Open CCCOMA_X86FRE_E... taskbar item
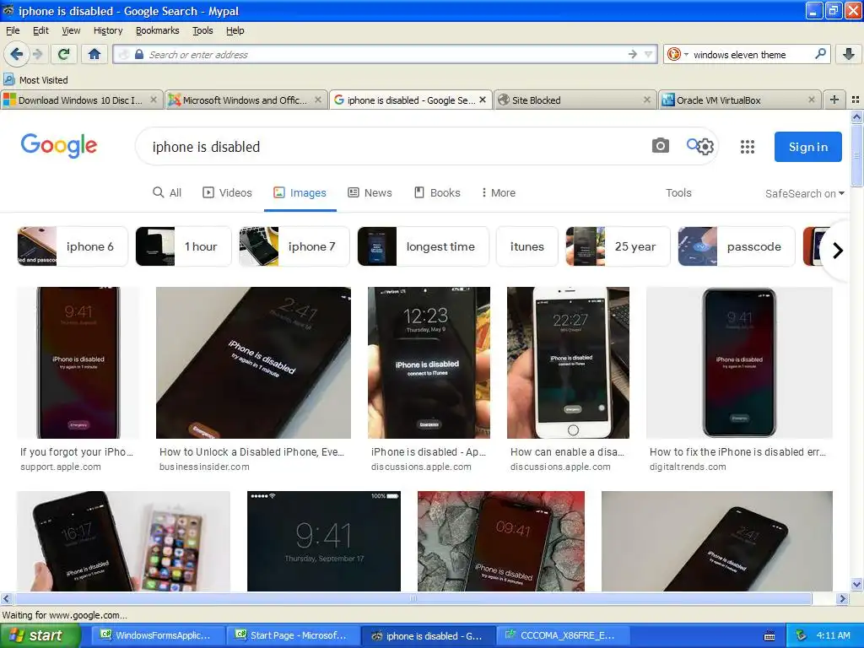This screenshot has height=648, width=864. pos(561,635)
